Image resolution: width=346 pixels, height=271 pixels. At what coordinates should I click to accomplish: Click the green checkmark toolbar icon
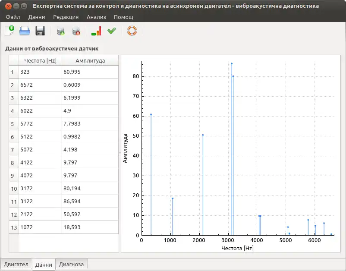pos(112,31)
